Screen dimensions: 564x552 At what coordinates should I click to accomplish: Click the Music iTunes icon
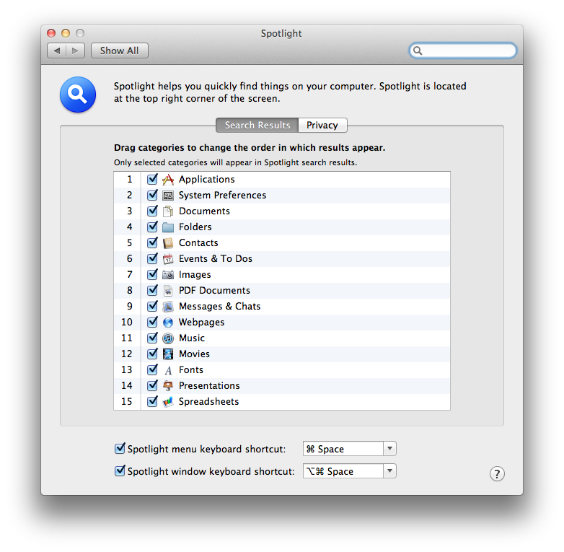pyautogui.click(x=168, y=338)
